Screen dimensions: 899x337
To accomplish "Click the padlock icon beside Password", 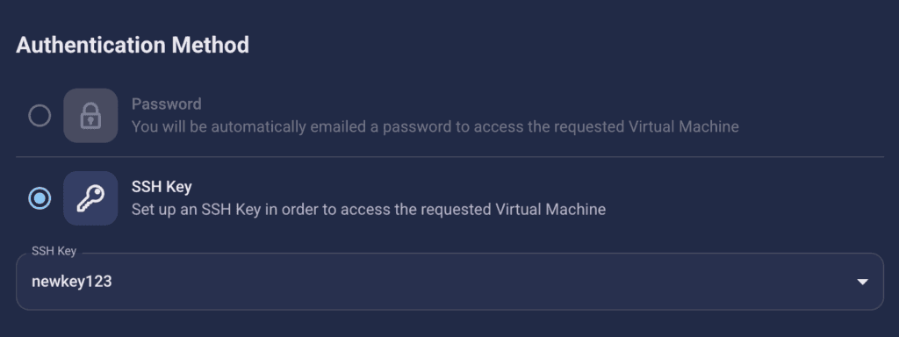I will tap(90, 116).
